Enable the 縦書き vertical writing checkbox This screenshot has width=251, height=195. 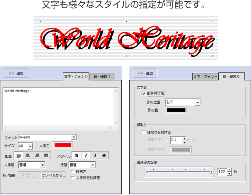[x=73, y=172]
